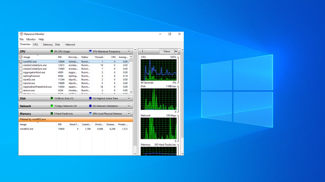Check the AggregatorHost.exe process checkbox
The image size is (325, 182).
[x=21, y=72]
